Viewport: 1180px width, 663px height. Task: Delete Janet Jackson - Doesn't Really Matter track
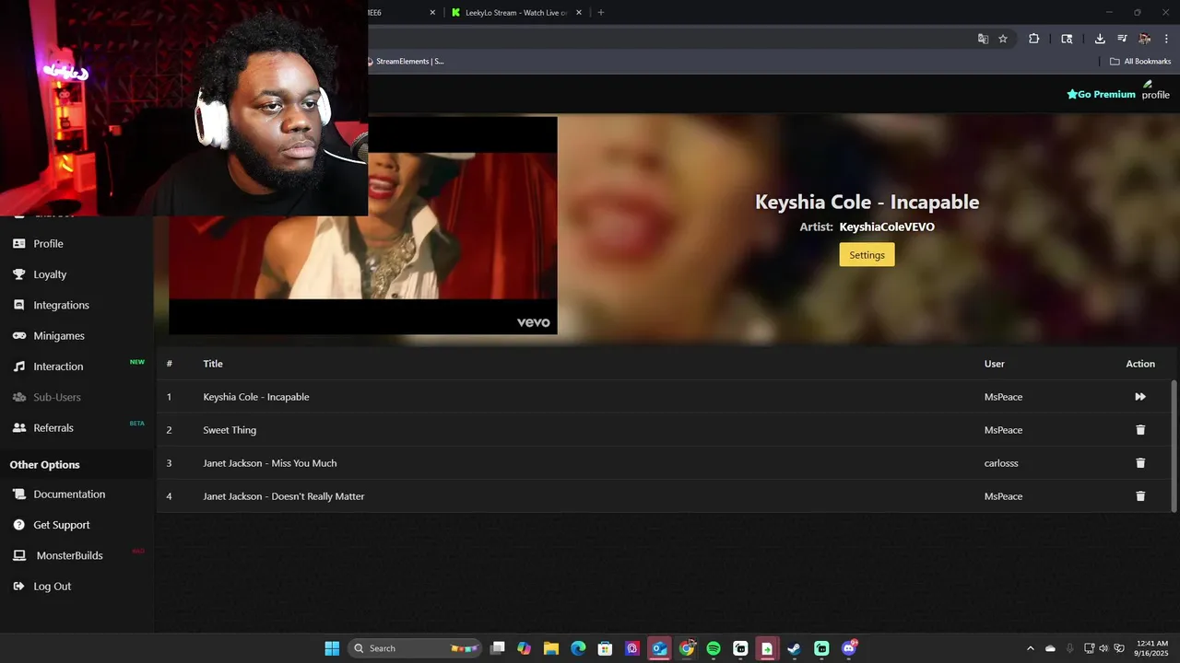point(1140,496)
